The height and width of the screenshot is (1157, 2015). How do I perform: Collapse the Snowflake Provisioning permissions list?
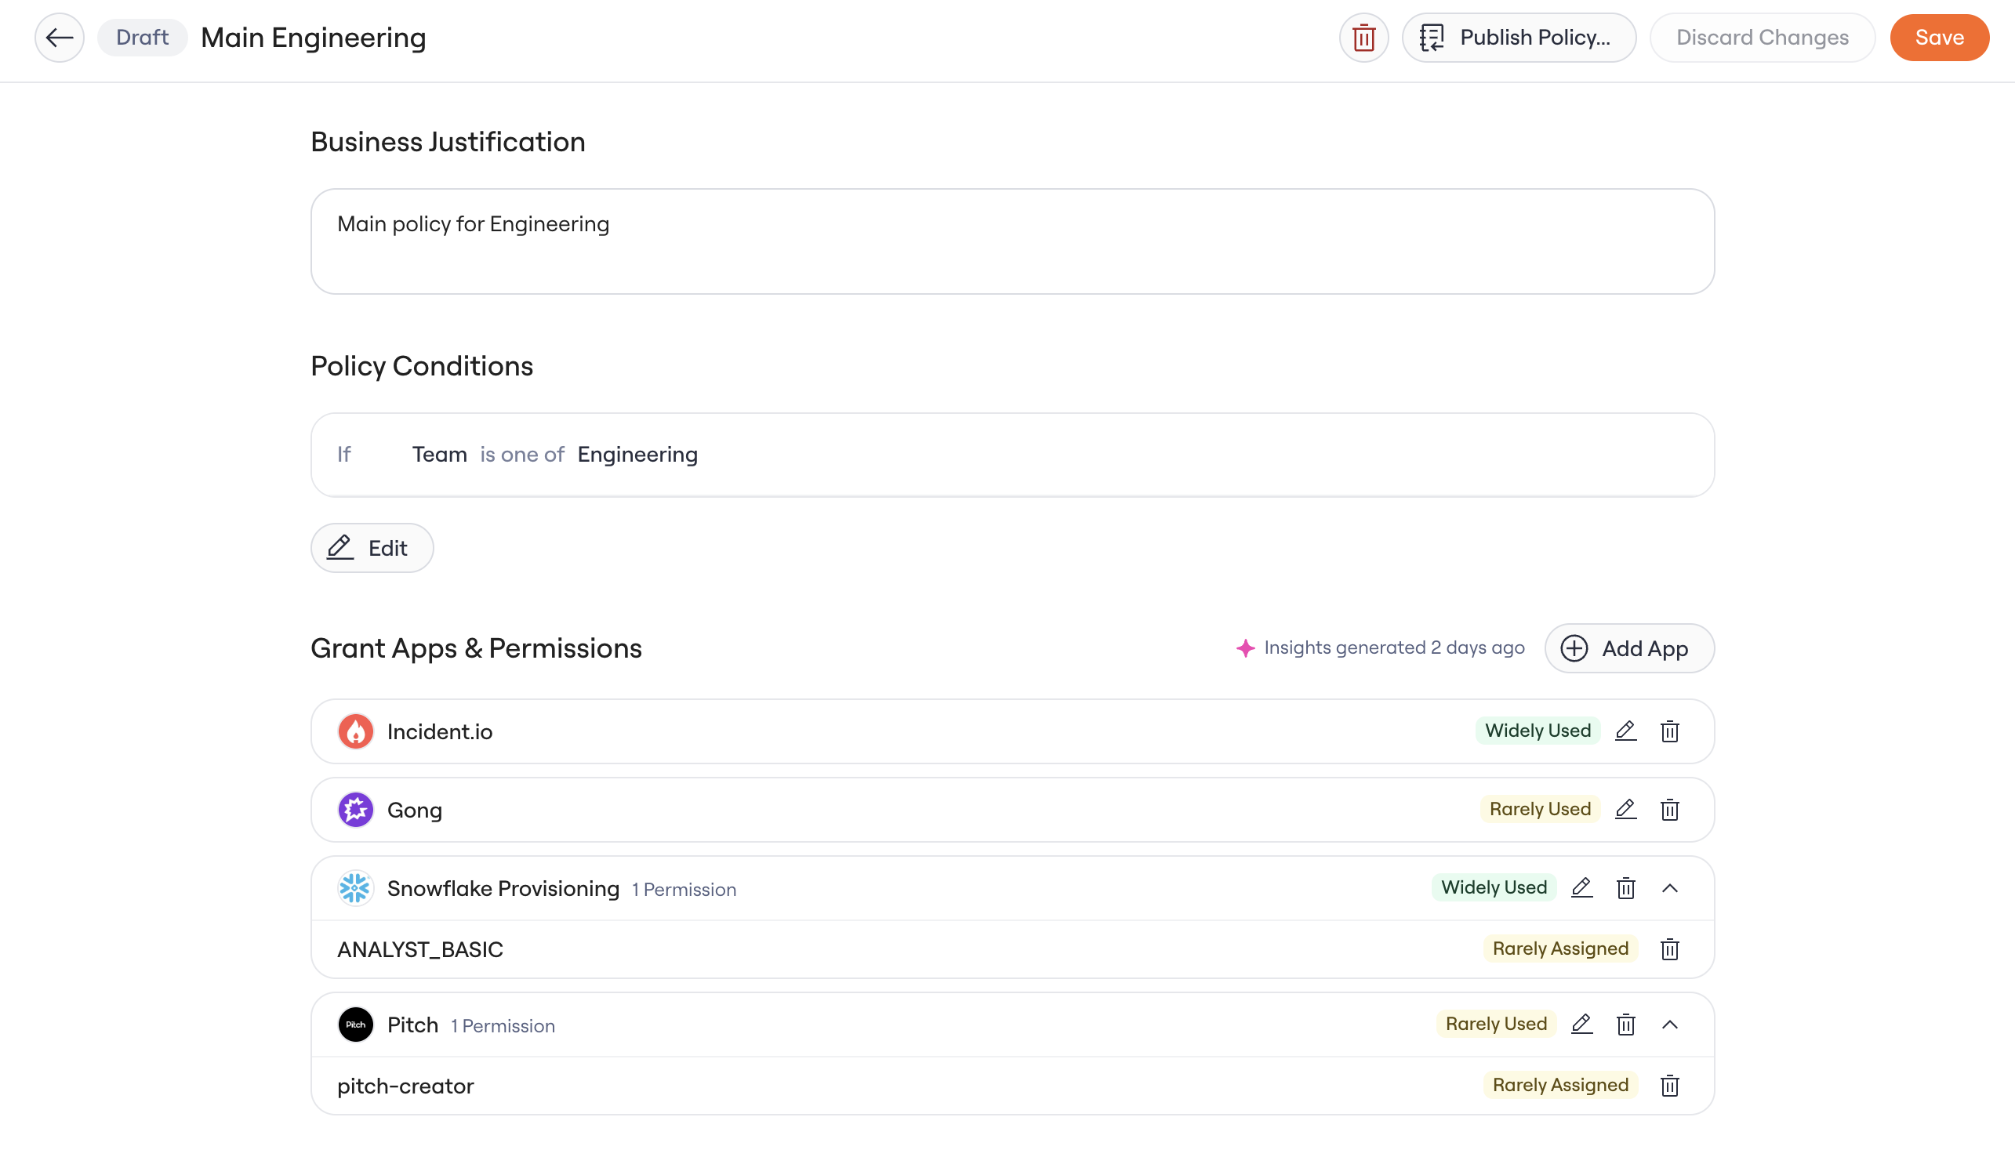click(x=1669, y=887)
